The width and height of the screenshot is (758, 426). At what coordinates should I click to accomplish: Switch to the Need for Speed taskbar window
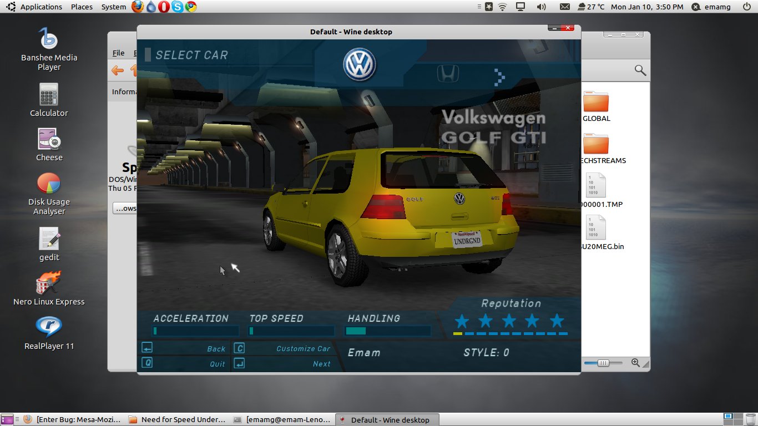tap(178, 420)
